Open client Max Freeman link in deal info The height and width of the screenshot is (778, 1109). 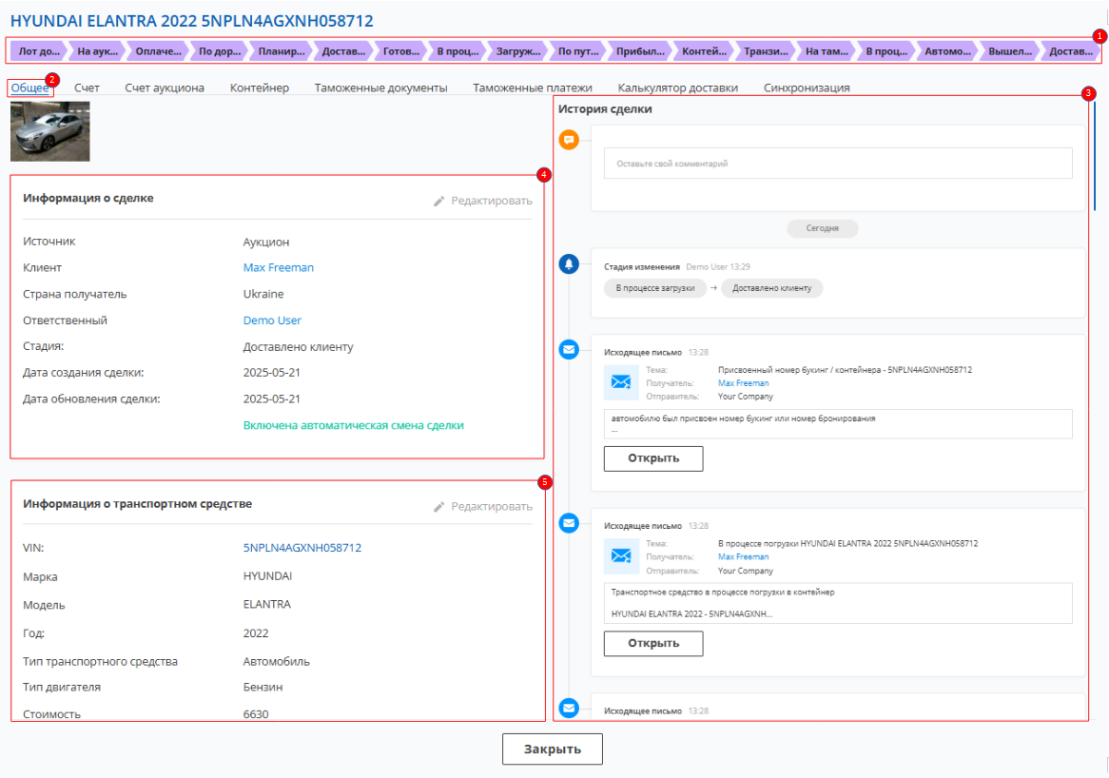pos(279,267)
